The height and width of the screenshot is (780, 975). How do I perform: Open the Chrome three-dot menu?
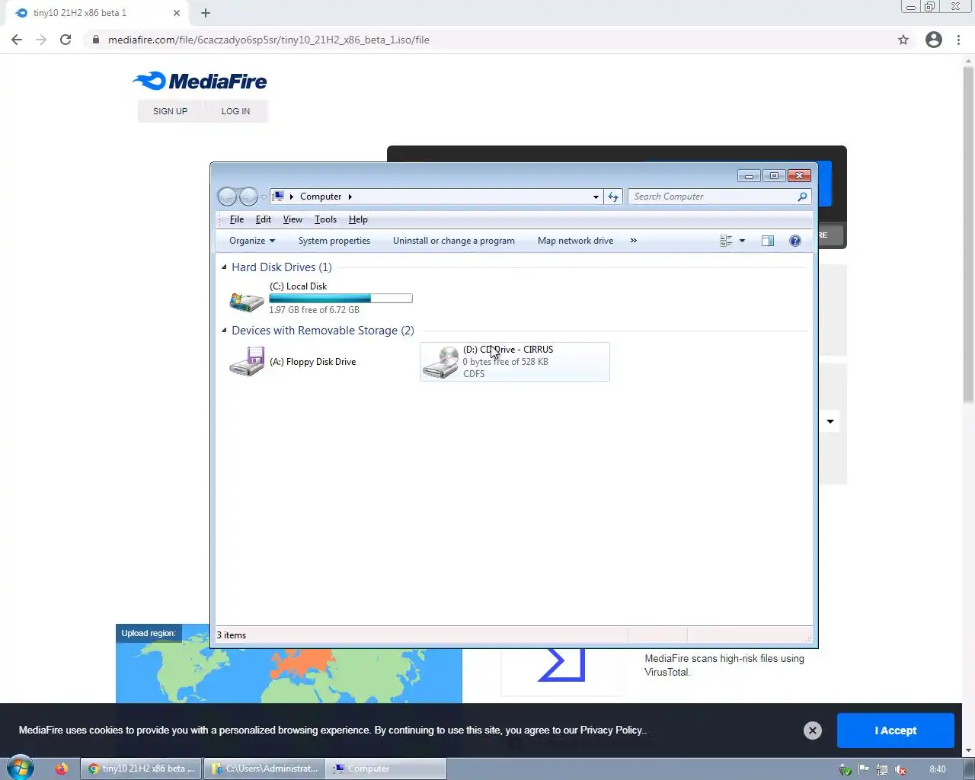pyautogui.click(x=958, y=40)
